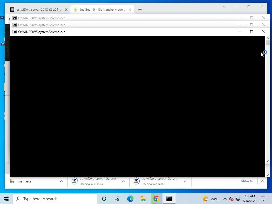Open zip download opening in 2 mins
272x204 pixels.
coord(156,181)
